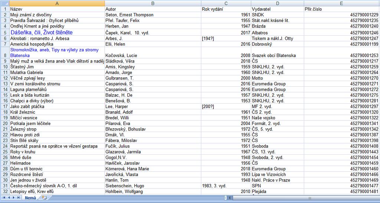Select row 17 header
The height and width of the screenshot is (203, 380).
[x=4, y=106]
